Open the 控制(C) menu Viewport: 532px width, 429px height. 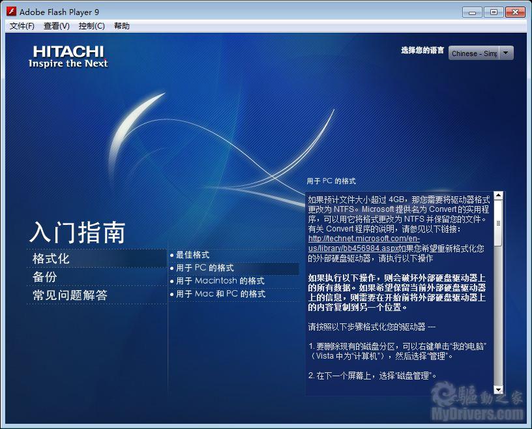click(x=91, y=26)
